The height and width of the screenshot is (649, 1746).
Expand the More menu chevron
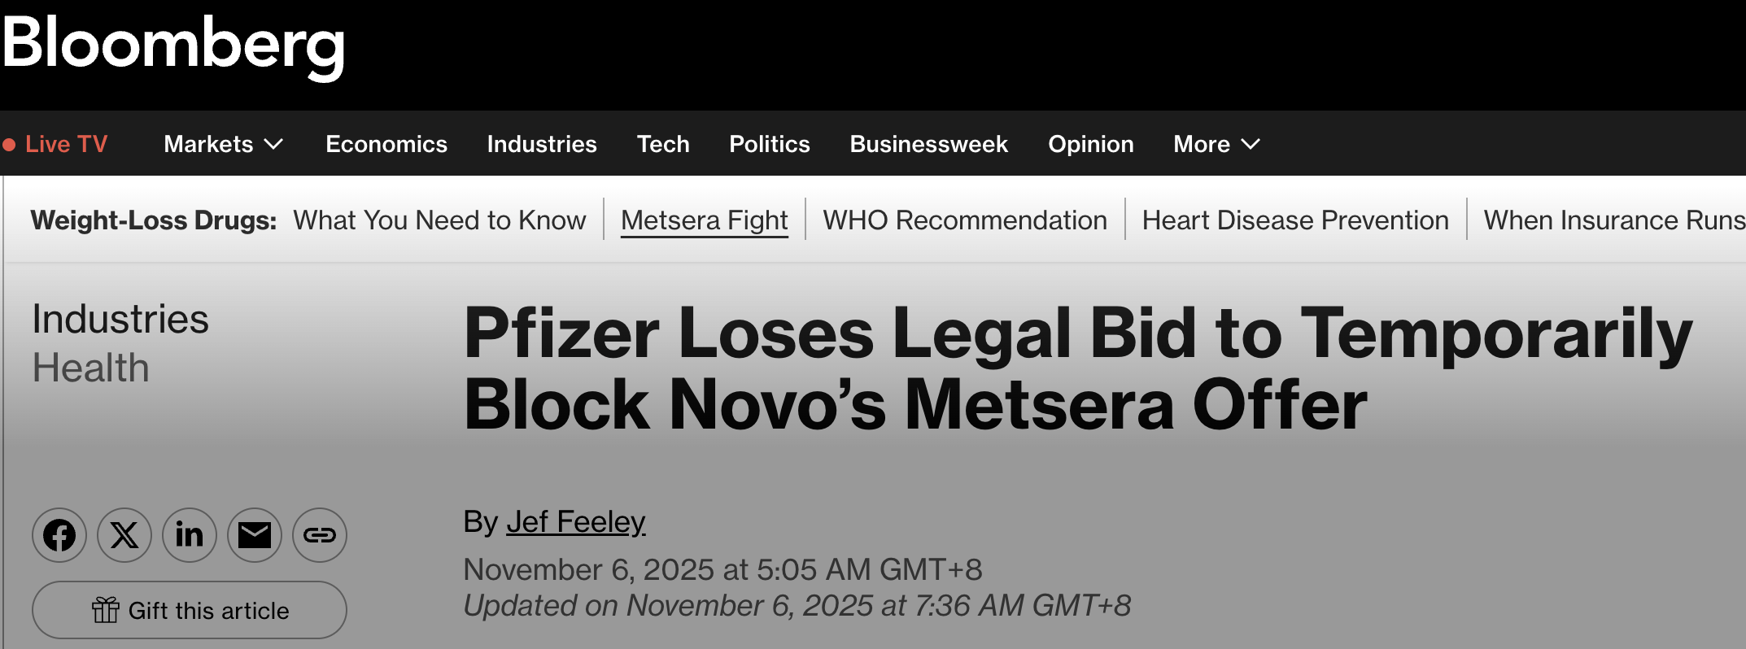click(1251, 145)
